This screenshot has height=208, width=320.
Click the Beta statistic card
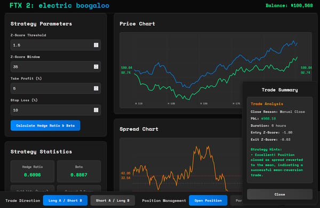tap(79, 171)
